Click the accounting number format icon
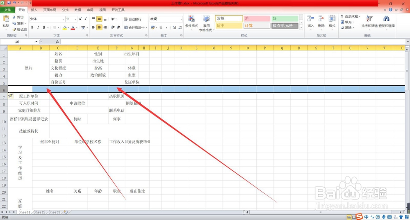This screenshot has height=220, width=410. [153, 27]
